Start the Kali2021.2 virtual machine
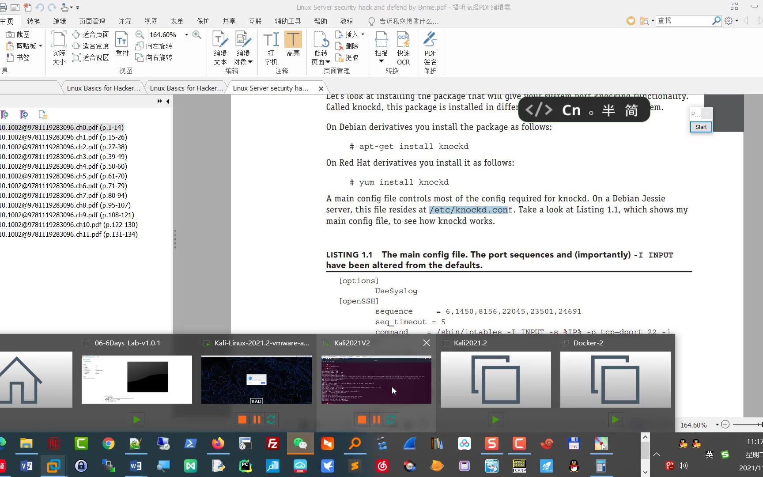This screenshot has width=763, height=477. (495, 420)
